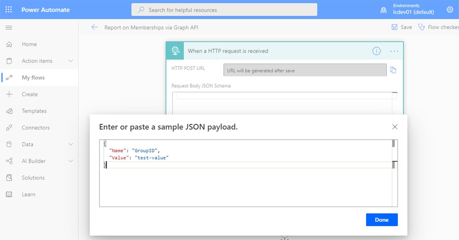Open the app launcher waffle icon
The image size is (459, 240).
pos(9,10)
